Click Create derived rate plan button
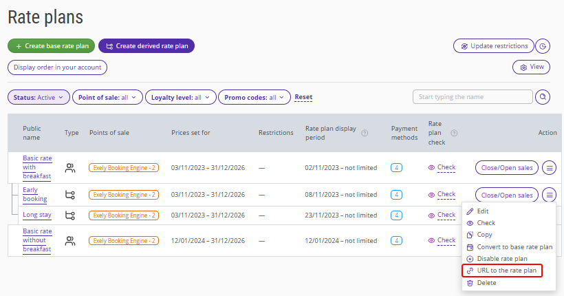Viewport: 564px width, 296px height. point(147,46)
